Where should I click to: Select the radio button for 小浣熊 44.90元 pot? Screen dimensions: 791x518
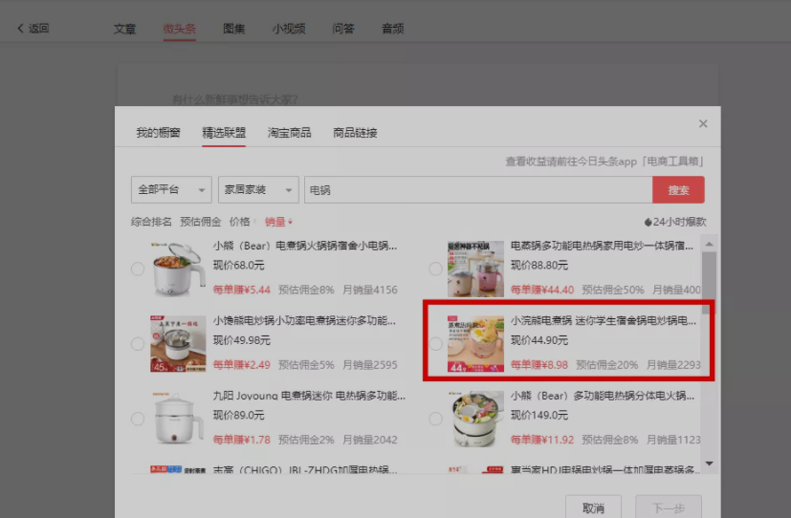[436, 344]
